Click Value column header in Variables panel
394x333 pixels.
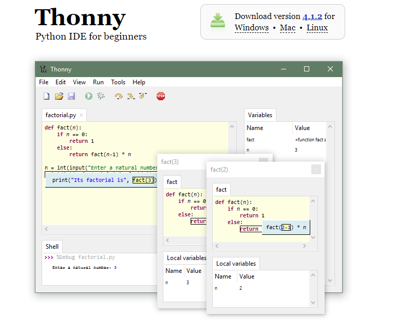tap(310, 128)
